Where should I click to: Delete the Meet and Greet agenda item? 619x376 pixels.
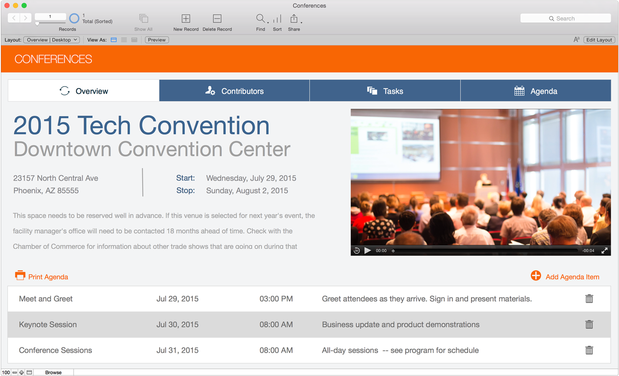click(x=589, y=299)
